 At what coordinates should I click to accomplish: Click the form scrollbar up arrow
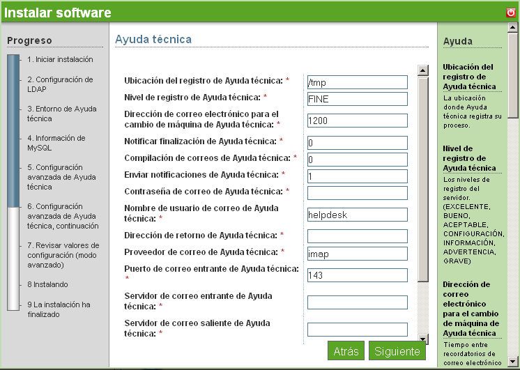click(x=423, y=70)
